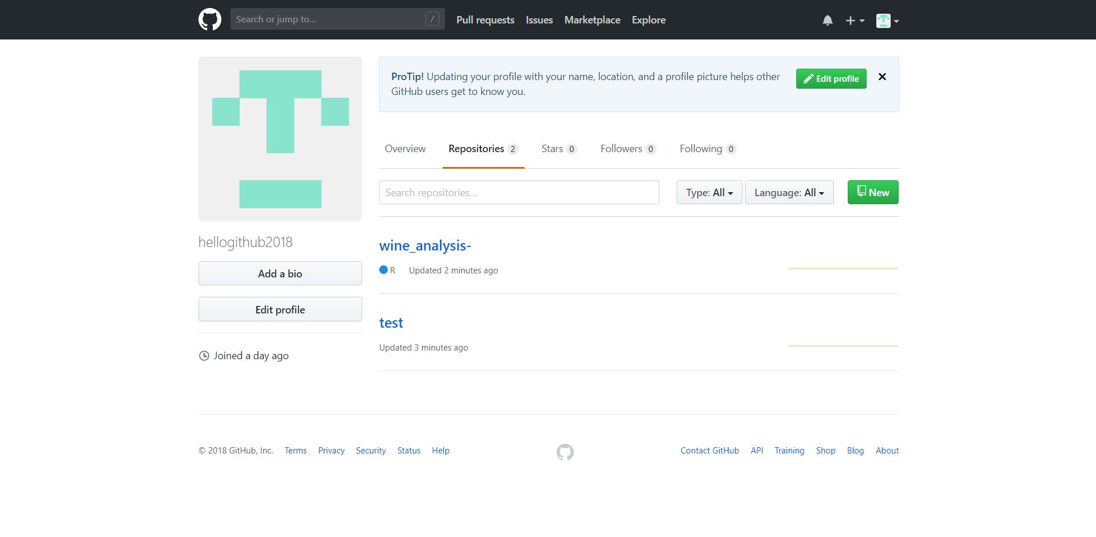The height and width of the screenshot is (537, 1096).
Task: Open Contact GitHub link
Action: point(710,451)
